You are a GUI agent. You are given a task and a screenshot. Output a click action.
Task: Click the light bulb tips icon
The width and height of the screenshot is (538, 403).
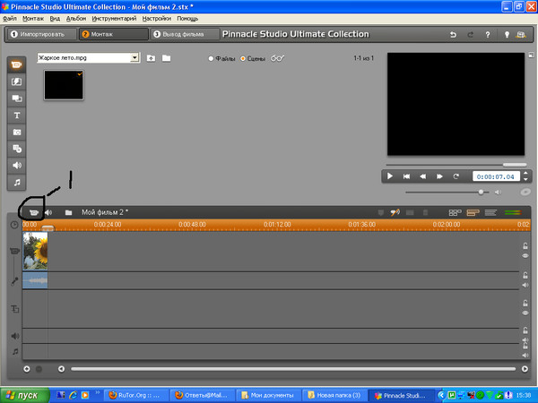click(x=507, y=35)
